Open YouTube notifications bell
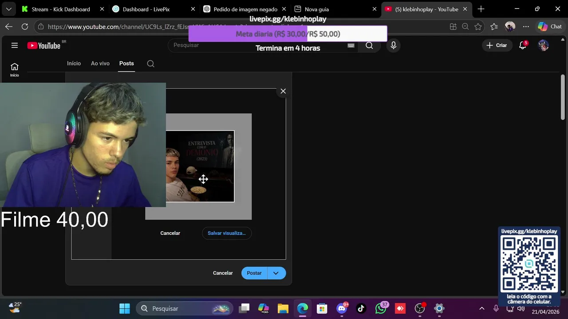 coord(523,45)
